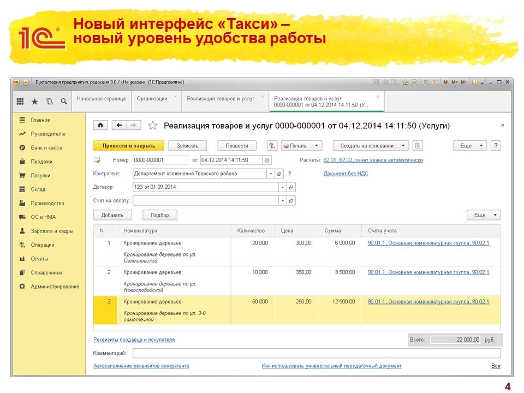
Task: Expand the Создать на основании dropdown
Action: (403, 146)
